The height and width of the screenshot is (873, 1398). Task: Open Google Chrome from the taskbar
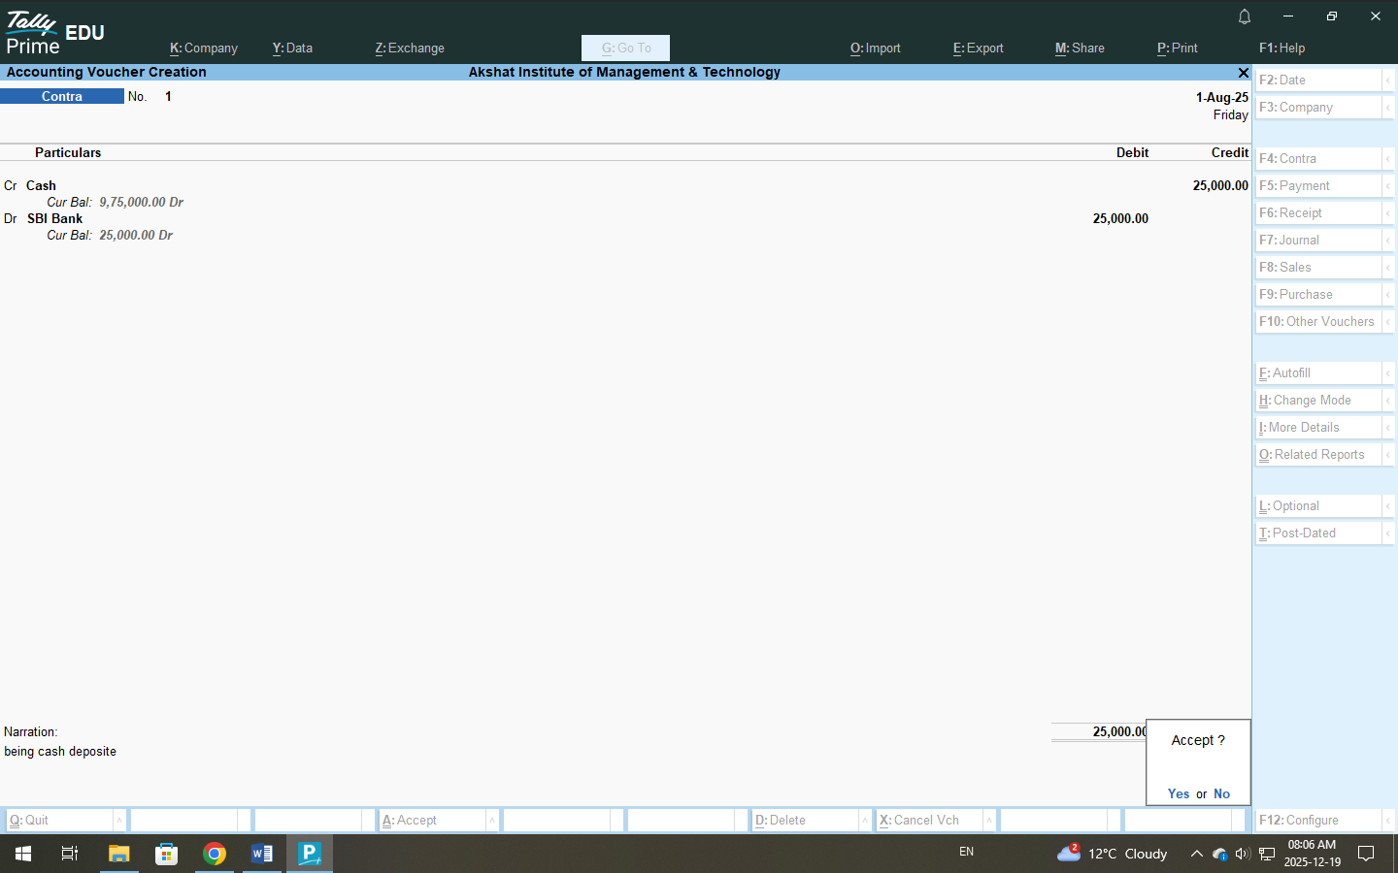coord(215,854)
